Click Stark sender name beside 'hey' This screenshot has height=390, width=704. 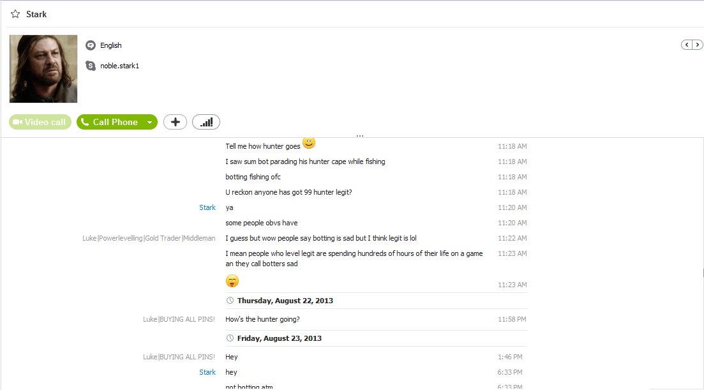click(207, 372)
